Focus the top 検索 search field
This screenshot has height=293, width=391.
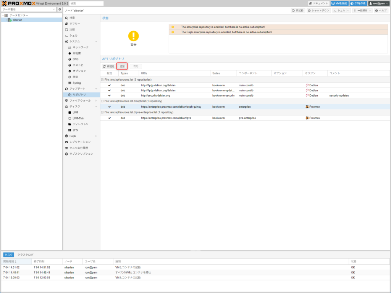click(x=86, y=3)
